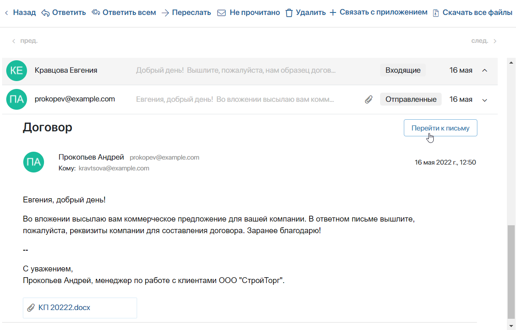Viewport: 516px width, 330px height.
Task: Click the Ответить reply arrow icon
Action: tap(45, 13)
